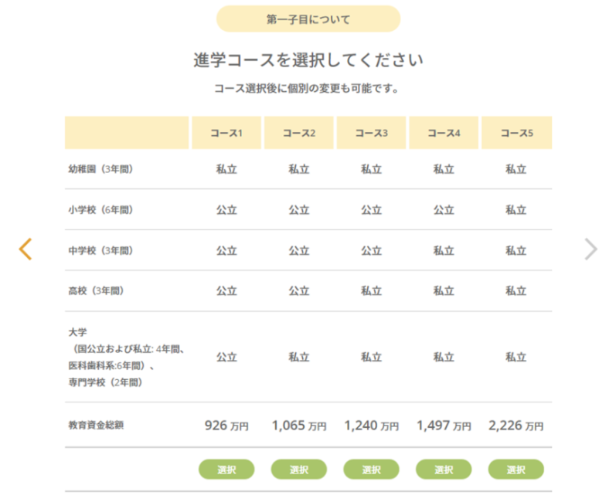Click the 926 万円 total for コース1

tap(226, 426)
